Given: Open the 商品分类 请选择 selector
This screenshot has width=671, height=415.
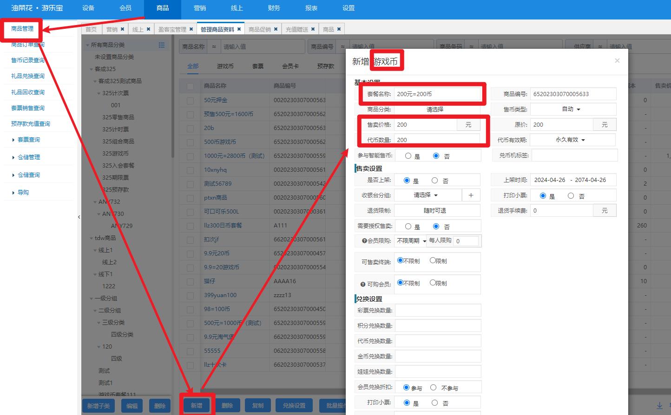Looking at the screenshot, I should pyautogui.click(x=437, y=110).
